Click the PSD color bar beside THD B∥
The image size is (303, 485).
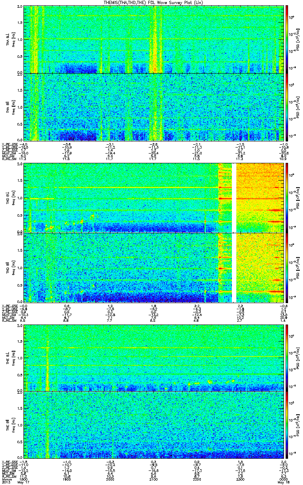point(287,267)
